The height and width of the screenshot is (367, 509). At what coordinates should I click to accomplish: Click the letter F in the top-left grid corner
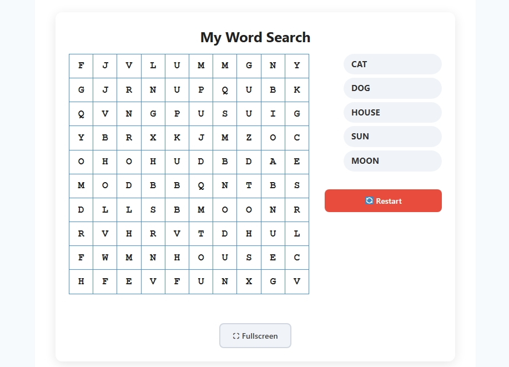pyautogui.click(x=80, y=66)
